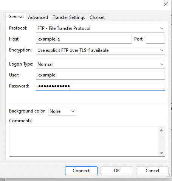This screenshot has width=172, height=181.
Task: Click the Comments scrollbar down arrow
Action: [x=161, y=153]
